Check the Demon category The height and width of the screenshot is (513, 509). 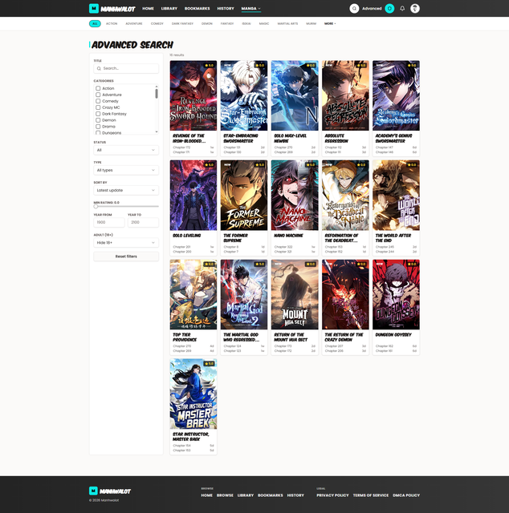coord(98,120)
